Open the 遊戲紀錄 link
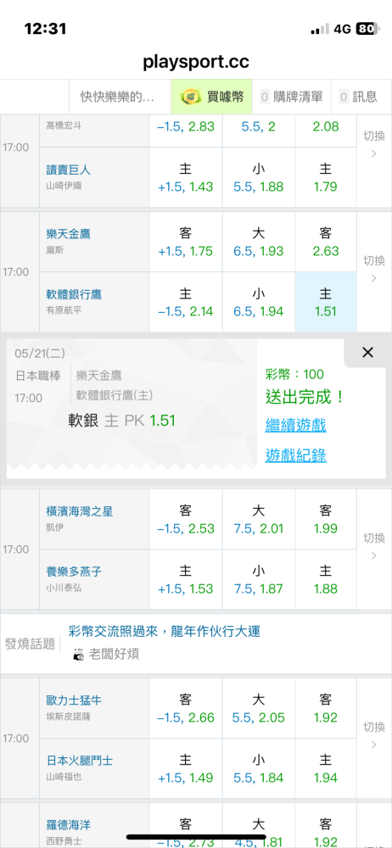This screenshot has height=848, width=392. pyautogui.click(x=295, y=455)
